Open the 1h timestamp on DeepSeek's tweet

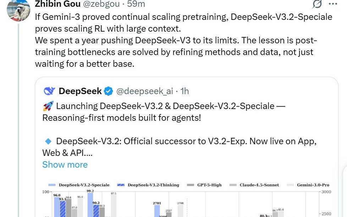(x=185, y=91)
